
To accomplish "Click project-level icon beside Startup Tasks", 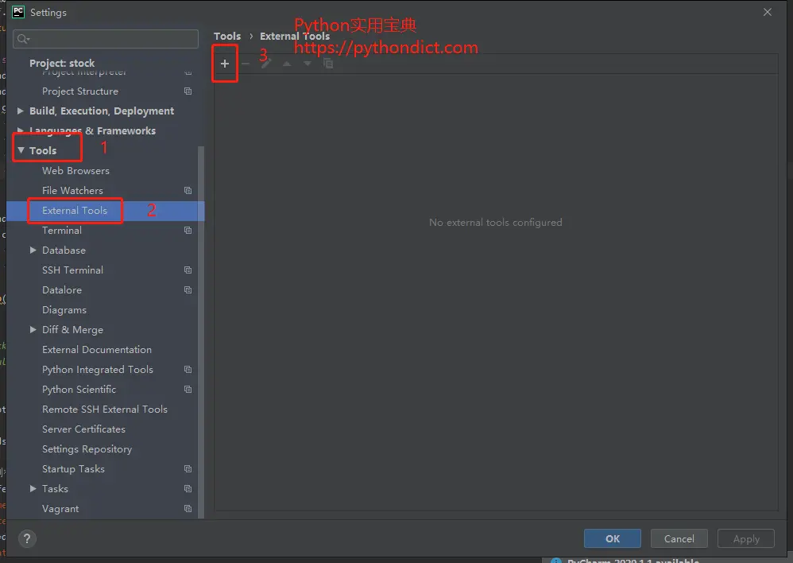I will tap(188, 469).
